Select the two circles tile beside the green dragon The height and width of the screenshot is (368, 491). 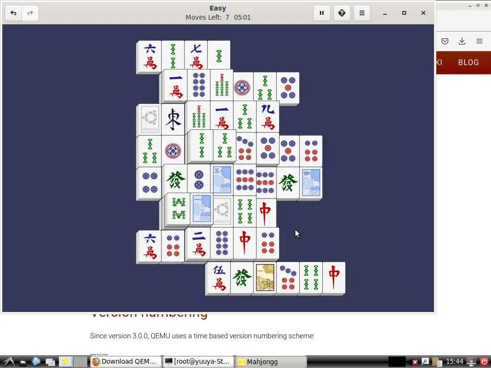point(199,179)
